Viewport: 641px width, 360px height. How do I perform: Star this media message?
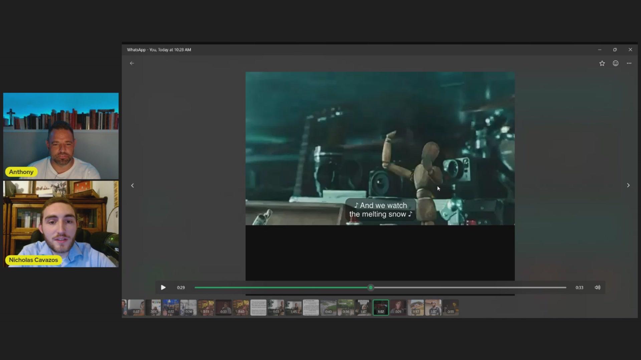tap(602, 63)
